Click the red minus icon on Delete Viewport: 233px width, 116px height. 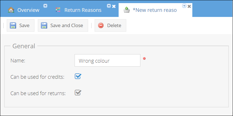point(101,25)
